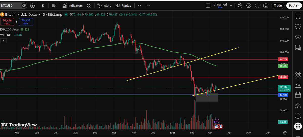Click the 130,000 price axis label

point(284,18)
